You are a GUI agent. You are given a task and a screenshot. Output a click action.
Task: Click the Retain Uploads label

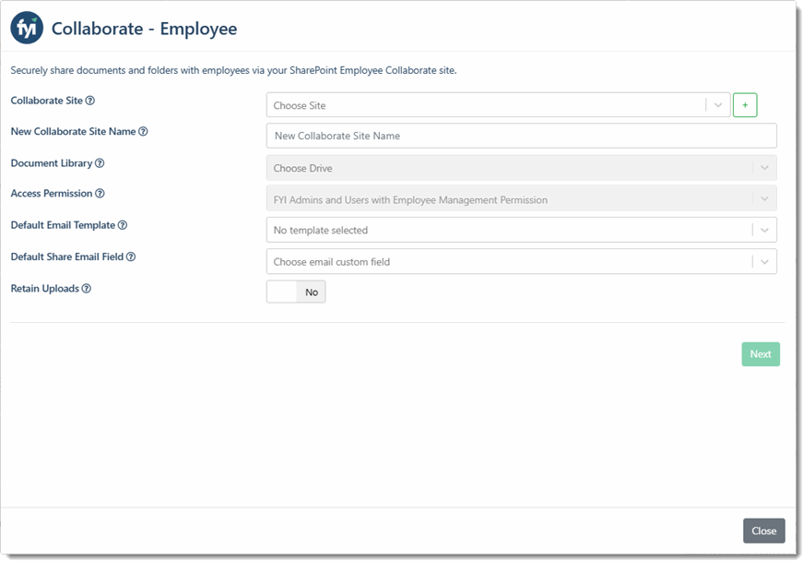[45, 289]
